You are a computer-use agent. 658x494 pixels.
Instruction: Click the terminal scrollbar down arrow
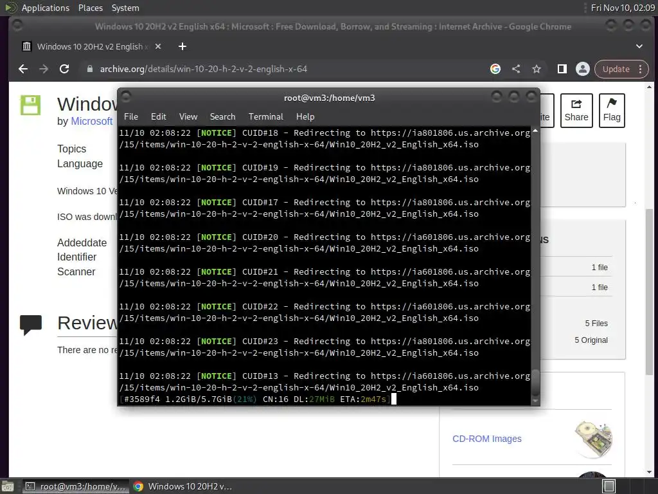click(x=535, y=401)
